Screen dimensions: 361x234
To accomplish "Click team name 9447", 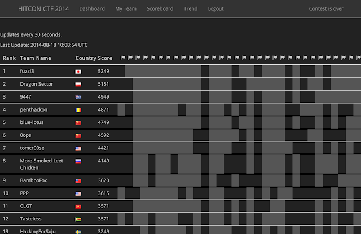I will click(25, 97).
